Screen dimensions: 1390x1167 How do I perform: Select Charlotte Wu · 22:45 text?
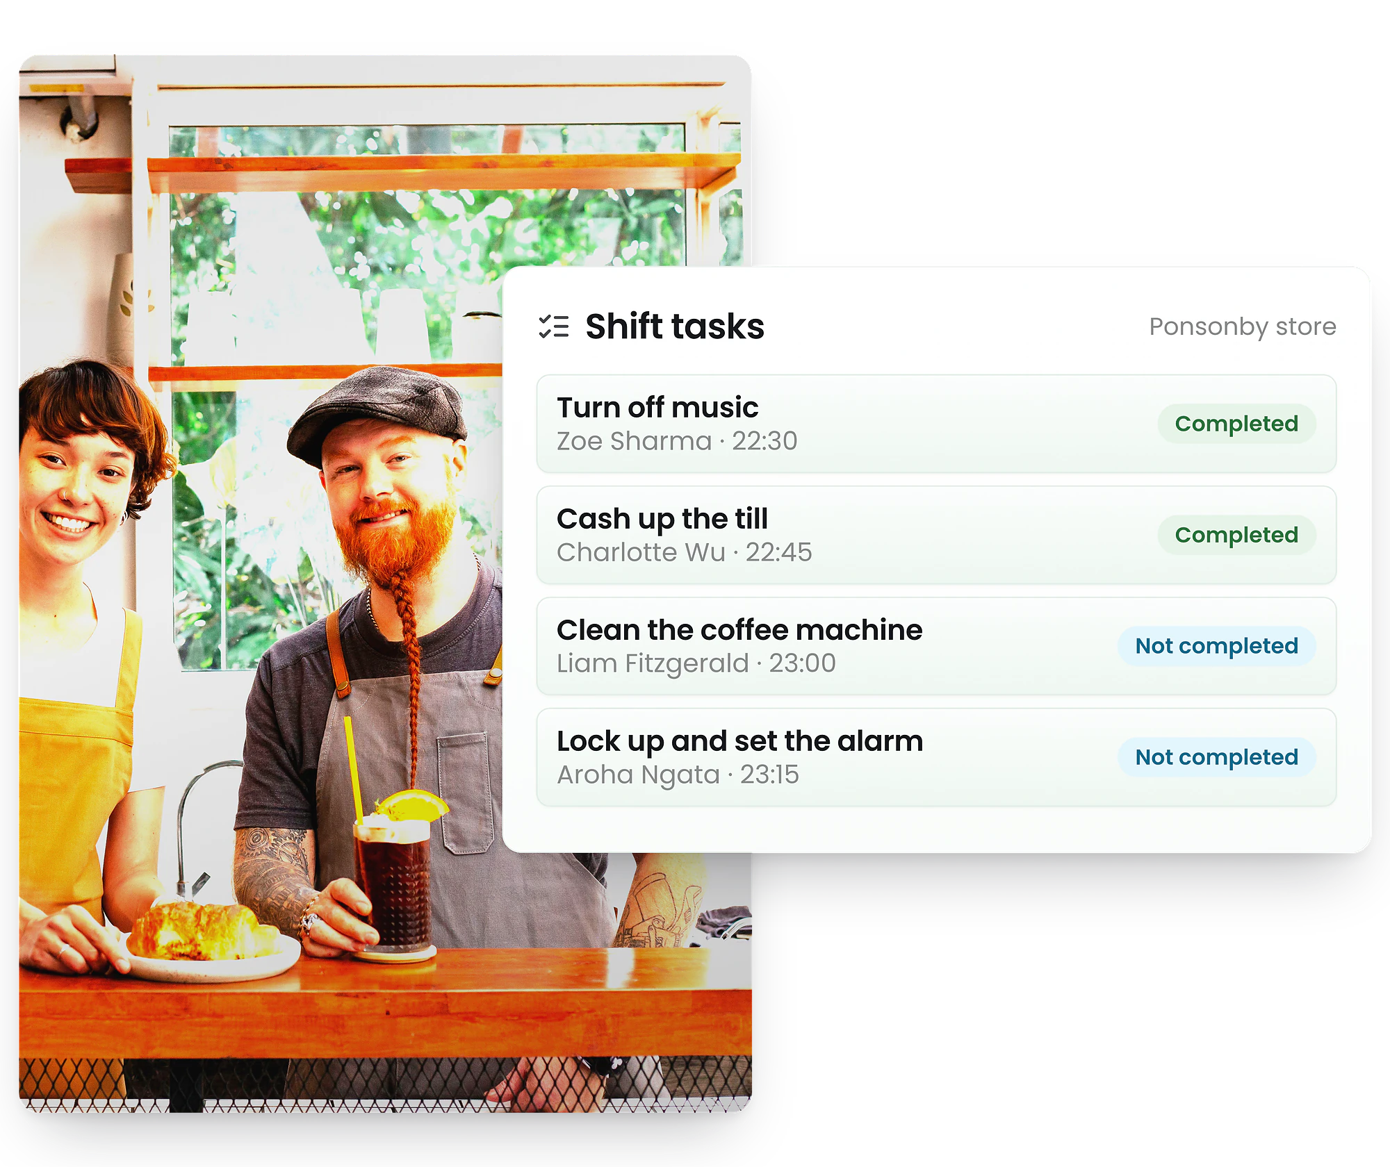point(685,552)
